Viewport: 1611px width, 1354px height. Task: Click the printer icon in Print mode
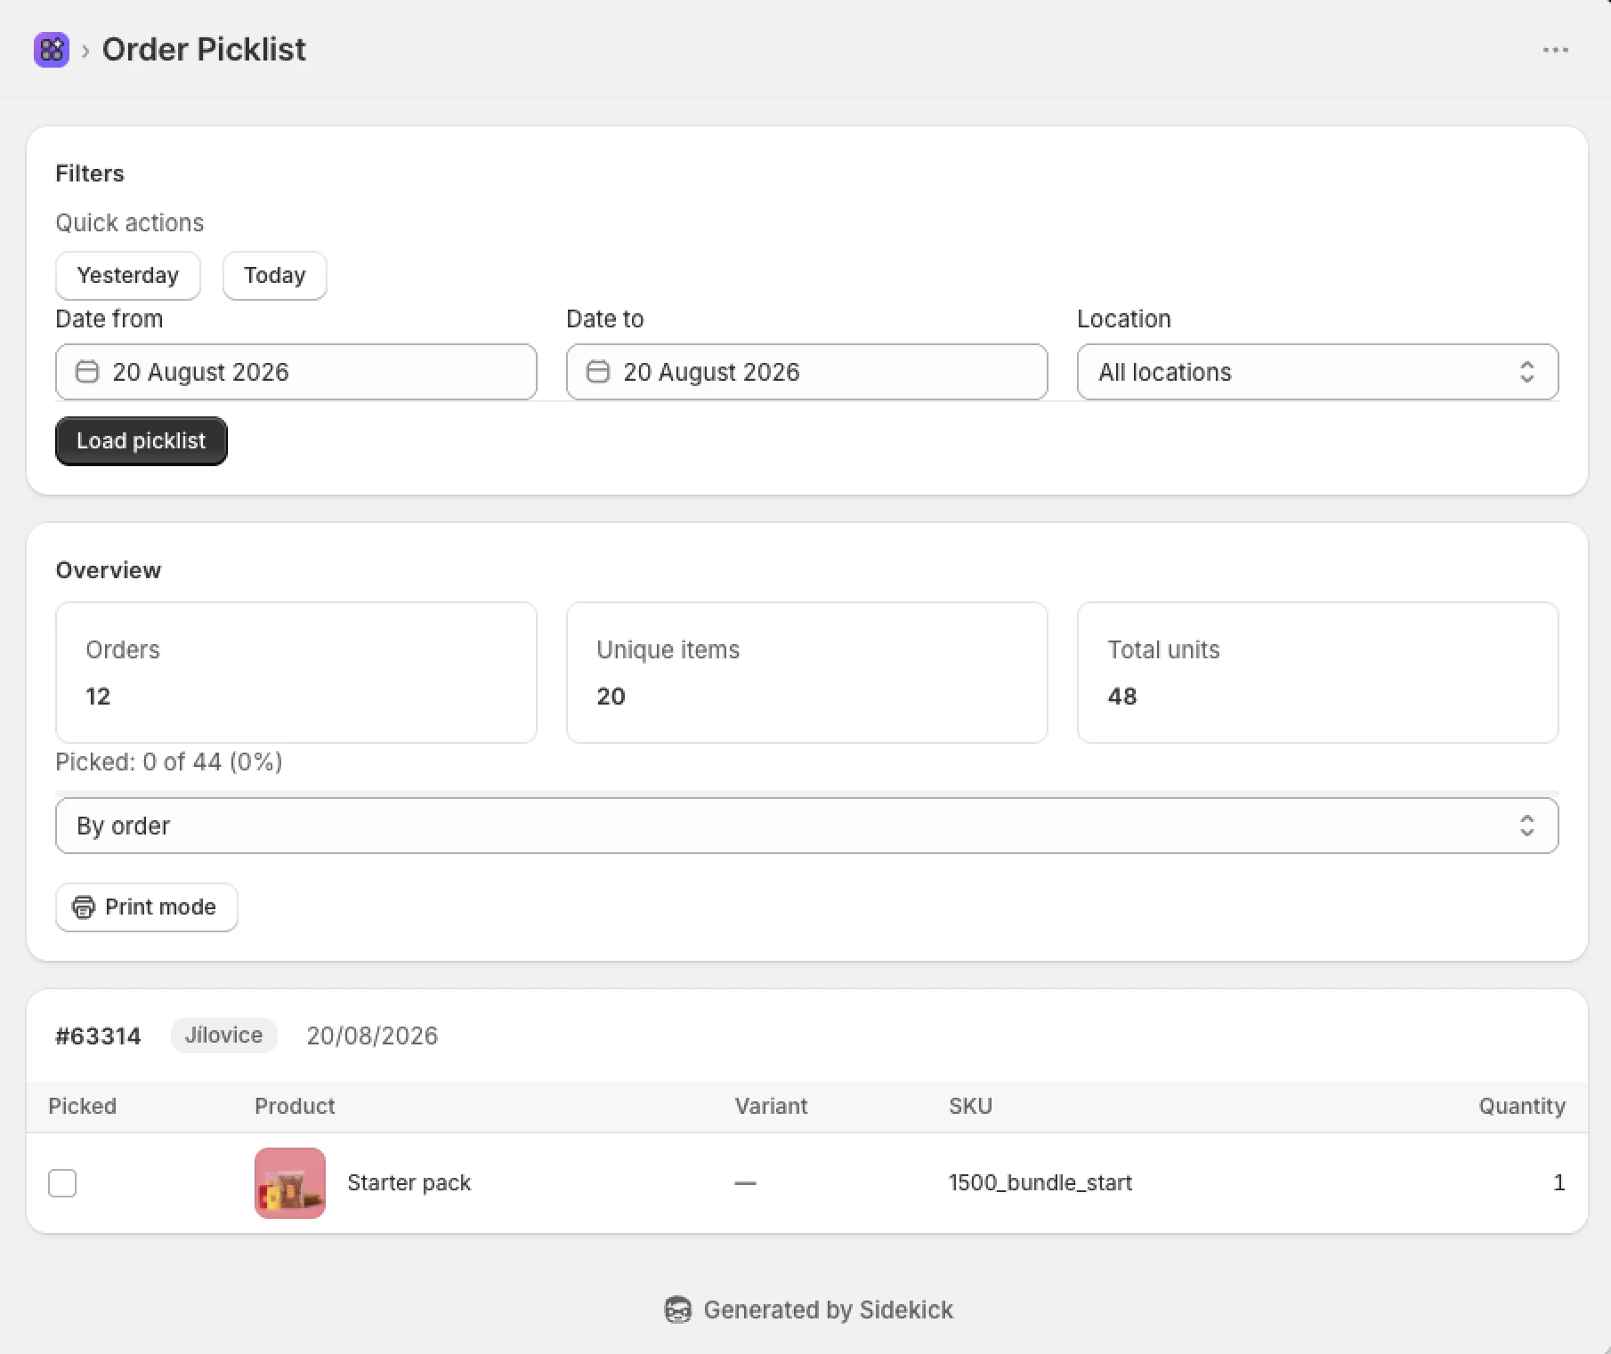[83, 907]
